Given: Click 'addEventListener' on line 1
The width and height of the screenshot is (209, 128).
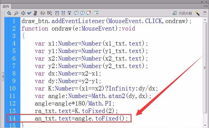Looking at the screenshot, I should 78,21.
